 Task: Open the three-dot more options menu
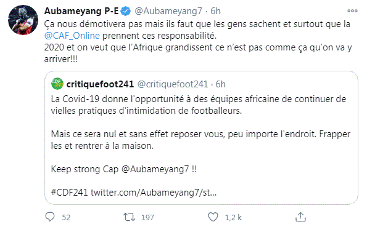(x=352, y=10)
